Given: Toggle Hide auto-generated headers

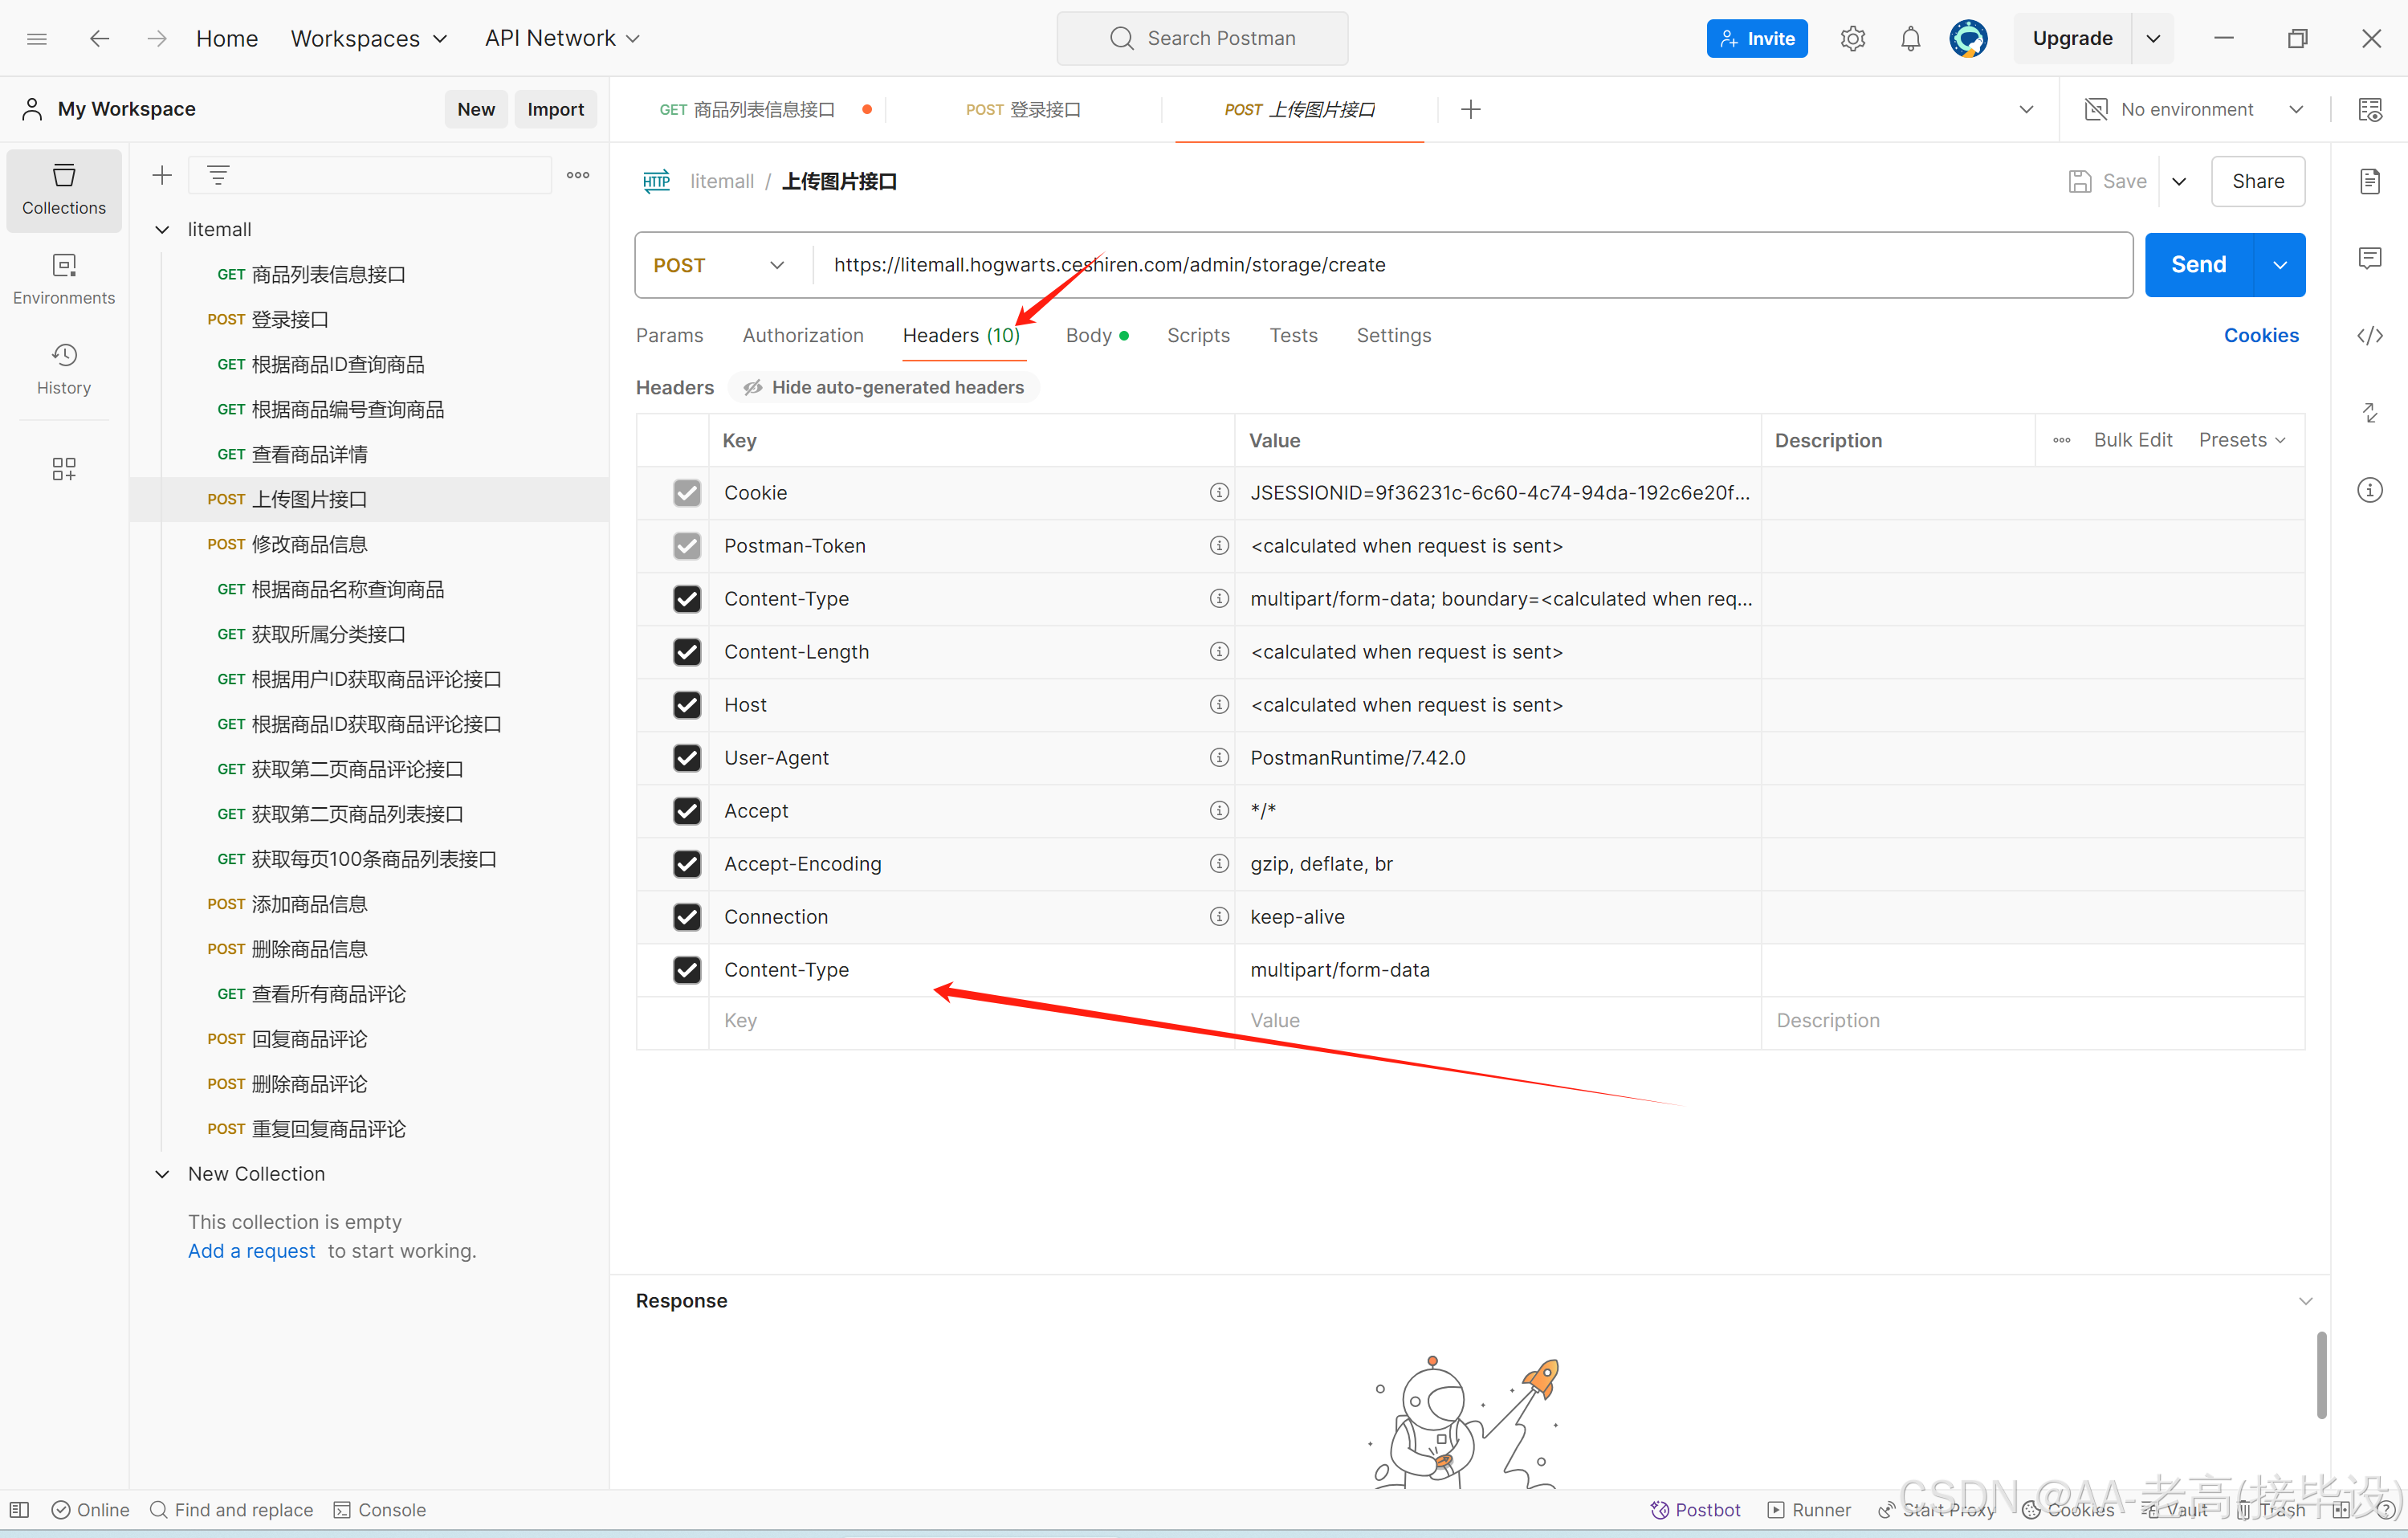Looking at the screenshot, I should (884, 387).
